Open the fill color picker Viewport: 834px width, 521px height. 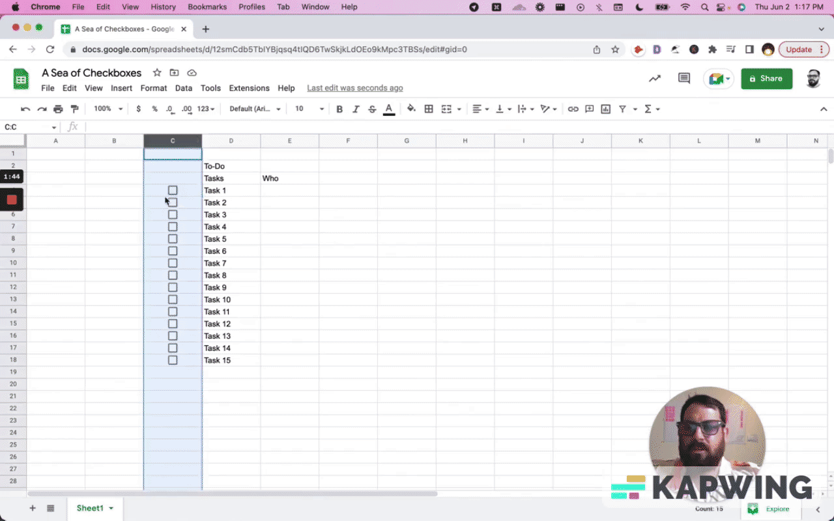point(411,109)
